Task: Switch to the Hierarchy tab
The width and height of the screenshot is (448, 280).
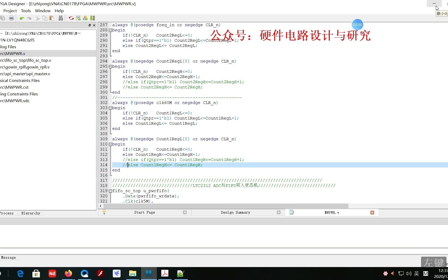Action: click(x=31, y=213)
